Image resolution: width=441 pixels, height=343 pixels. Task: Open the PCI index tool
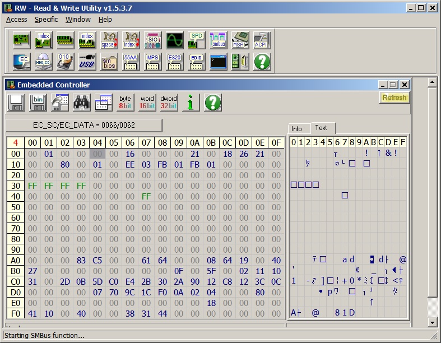43,40
